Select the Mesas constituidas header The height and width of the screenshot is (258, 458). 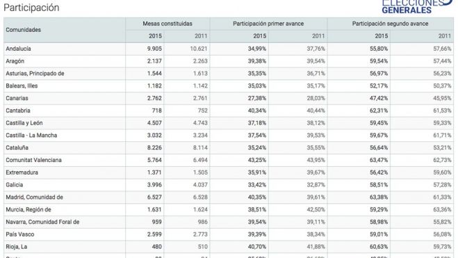tap(167, 24)
